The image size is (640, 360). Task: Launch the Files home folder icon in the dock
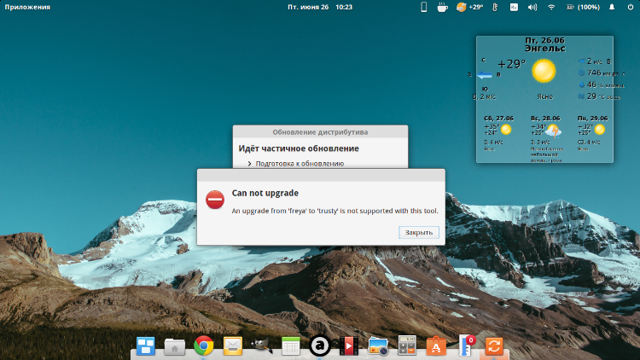175,345
